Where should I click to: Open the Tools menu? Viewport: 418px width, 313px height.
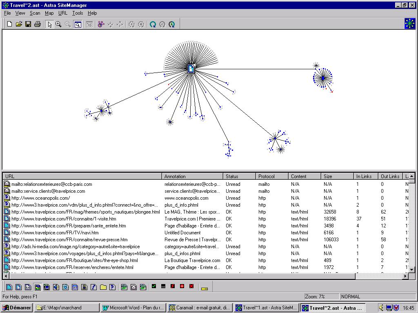[x=78, y=13]
